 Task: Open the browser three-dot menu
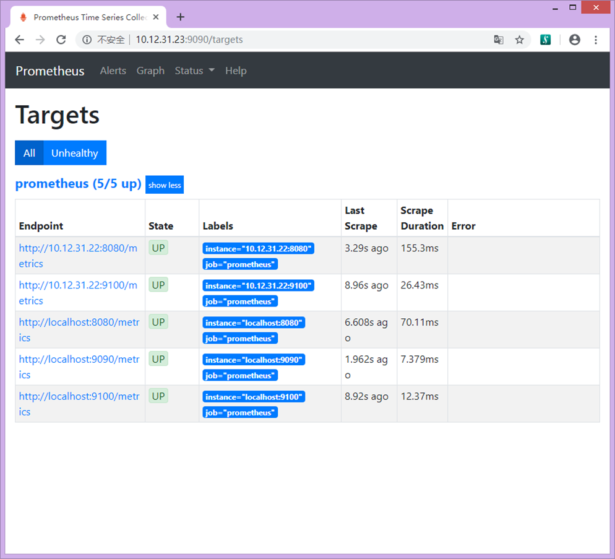coord(596,40)
